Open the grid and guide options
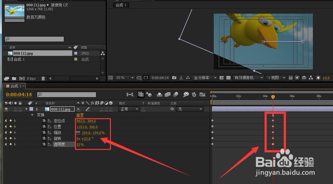The height and width of the screenshot is (184, 333). click(x=139, y=78)
